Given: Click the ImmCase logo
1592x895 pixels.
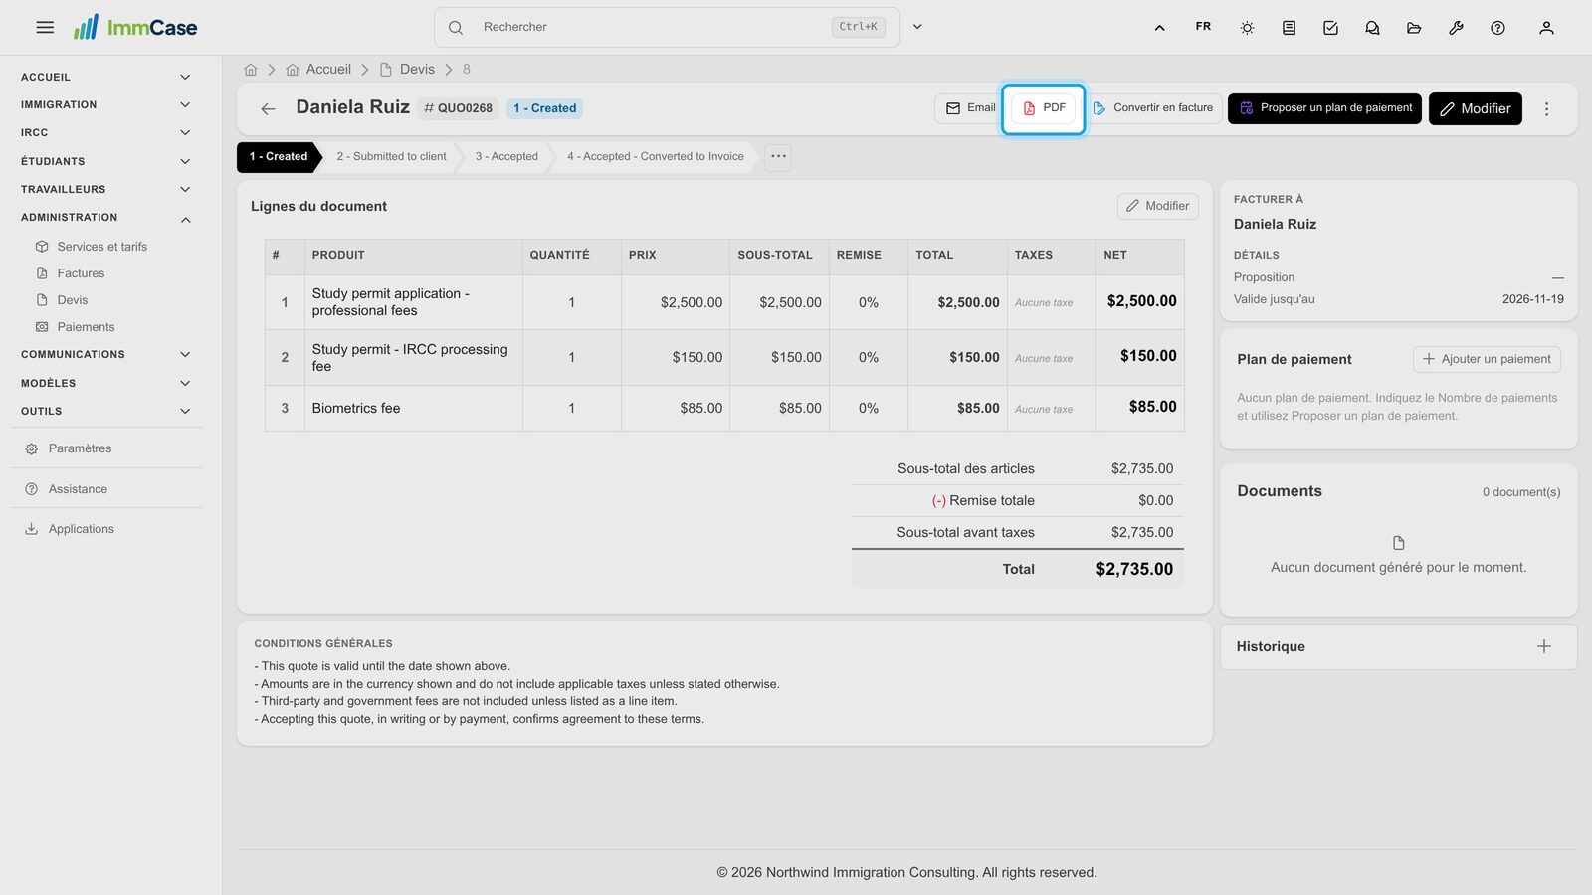Looking at the screenshot, I should tap(135, 27).
